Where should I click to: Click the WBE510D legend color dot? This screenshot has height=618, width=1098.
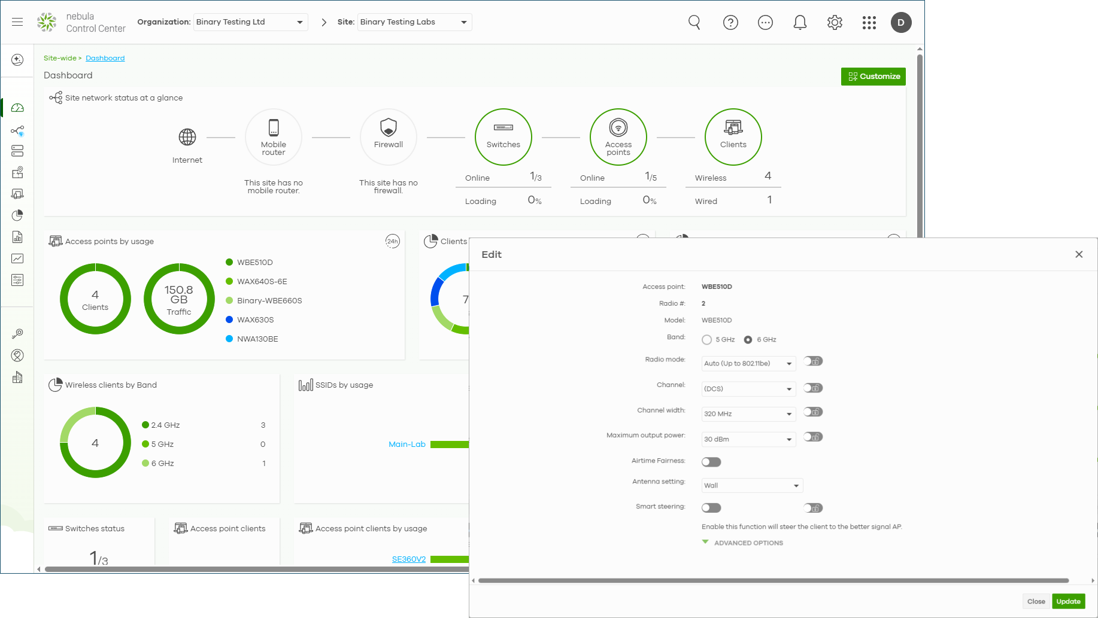(x=229, y=262)
